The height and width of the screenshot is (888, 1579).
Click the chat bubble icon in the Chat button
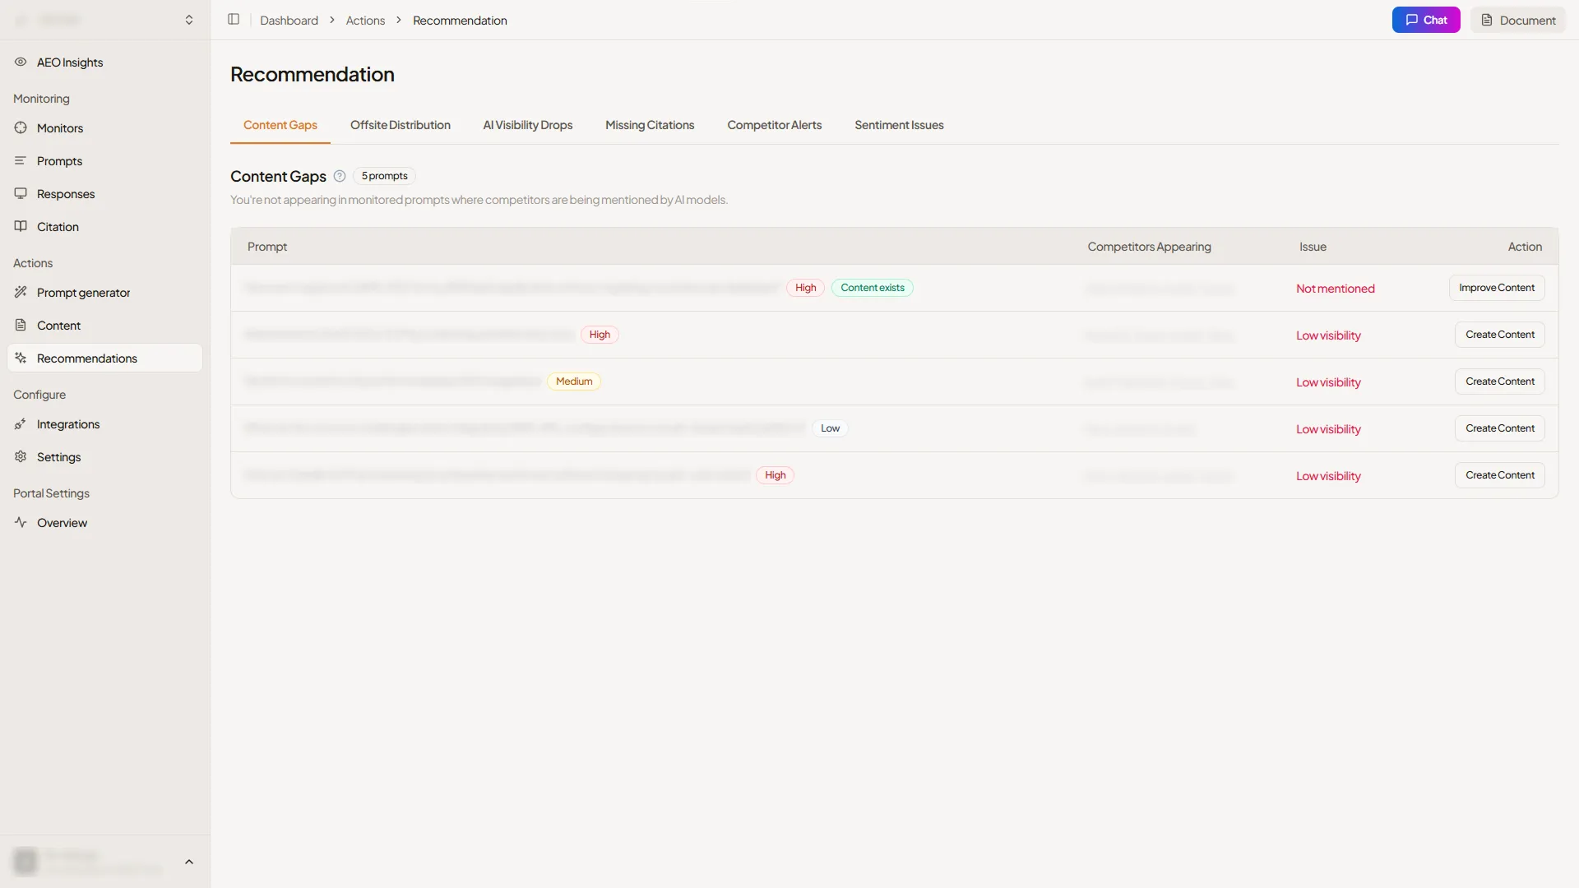[1412, 20]
